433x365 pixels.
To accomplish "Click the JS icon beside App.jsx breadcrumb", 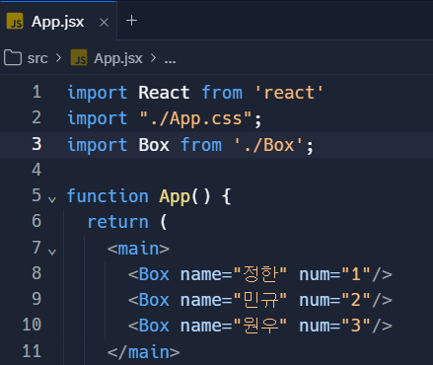I will pyautogui.click(x=79, y=57).
